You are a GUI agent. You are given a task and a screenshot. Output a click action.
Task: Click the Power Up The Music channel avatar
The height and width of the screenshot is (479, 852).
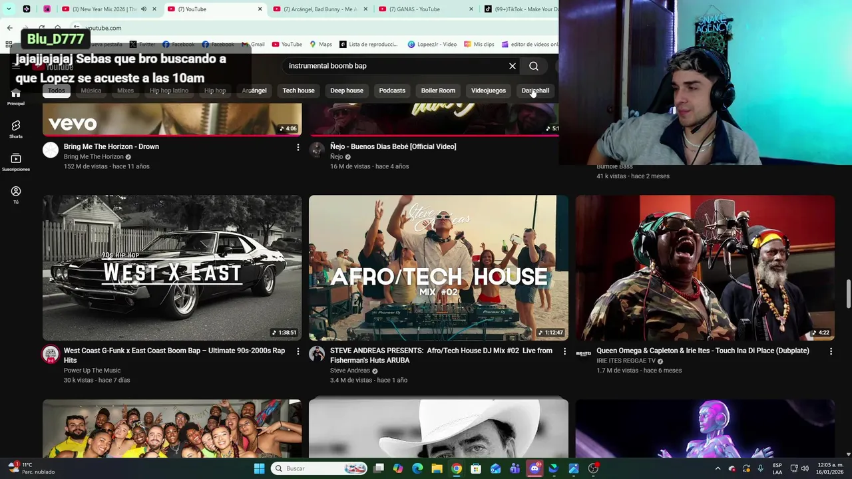pyautogui.click(x=51, y=354)
